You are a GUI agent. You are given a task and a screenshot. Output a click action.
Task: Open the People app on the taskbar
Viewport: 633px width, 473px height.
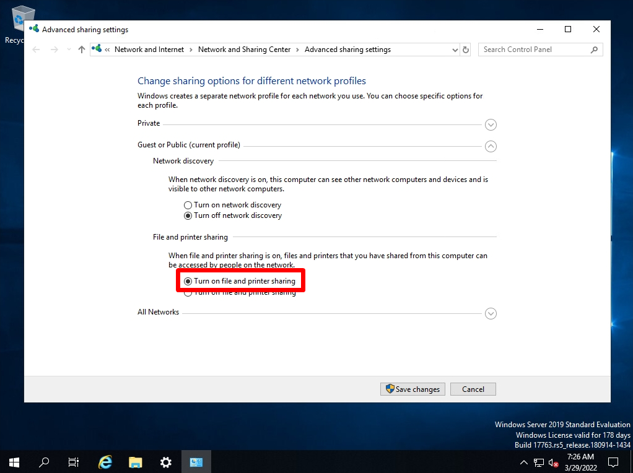[x=196, y=462]
